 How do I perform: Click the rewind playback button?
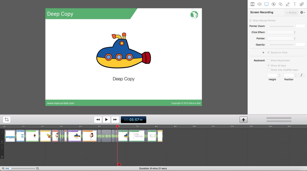[x=98, y=120]
